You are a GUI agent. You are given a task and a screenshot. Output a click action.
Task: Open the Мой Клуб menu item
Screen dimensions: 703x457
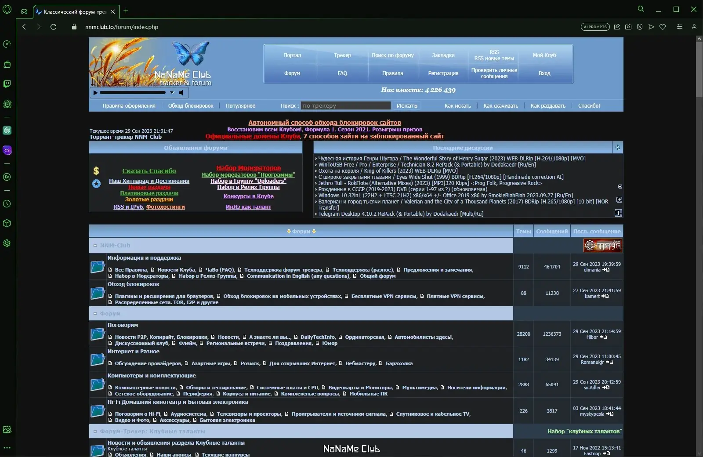[544, 55]
